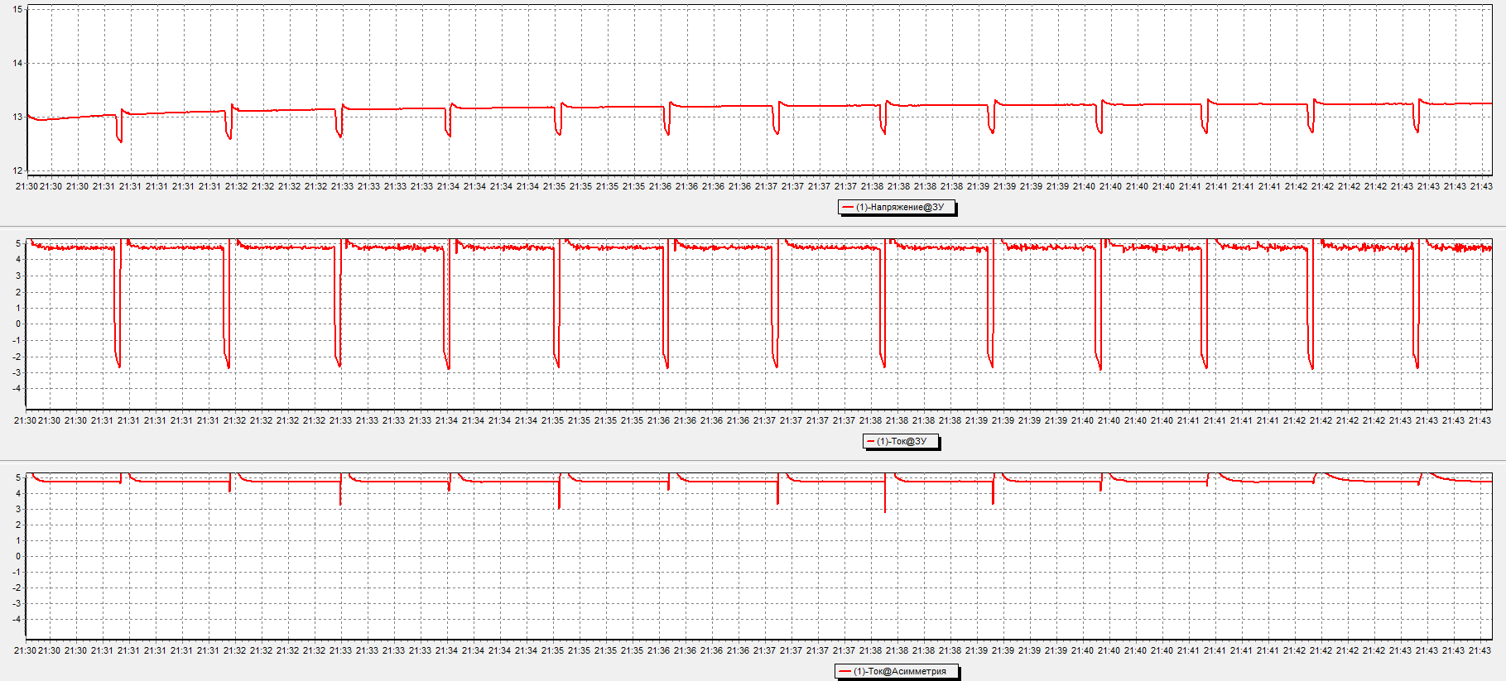Viewport: 1506px width, 681px height.
Task: Click divider line between voltage and Ток@ЗУ charts
Action: point(753,226)
